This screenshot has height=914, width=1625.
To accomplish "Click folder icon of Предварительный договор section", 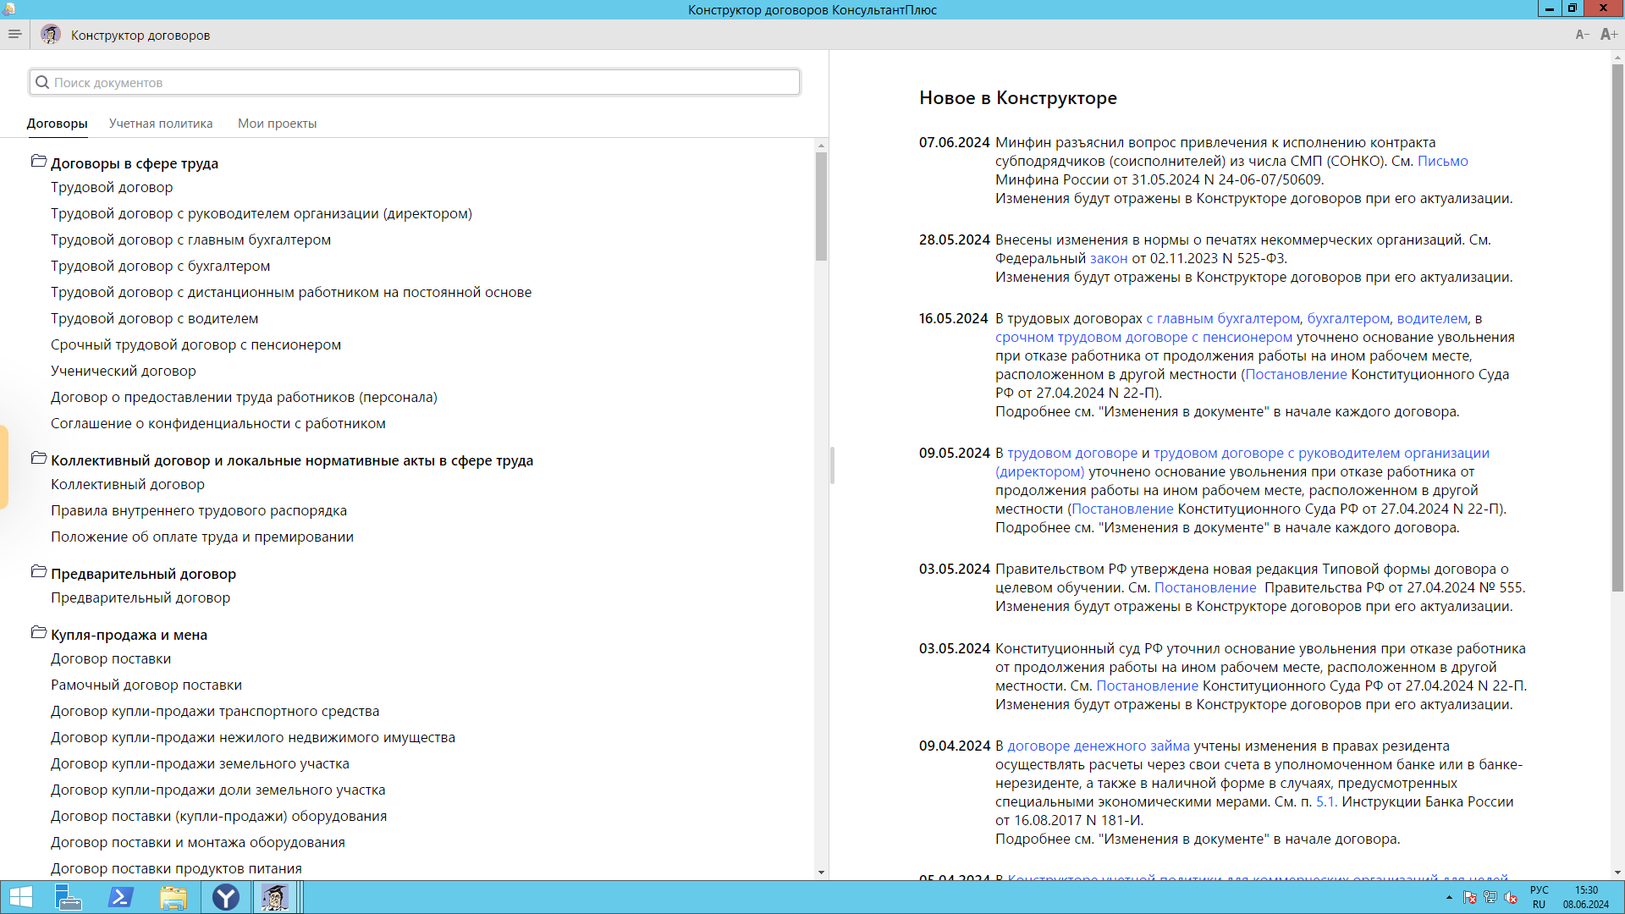I will tap(39, 571).
